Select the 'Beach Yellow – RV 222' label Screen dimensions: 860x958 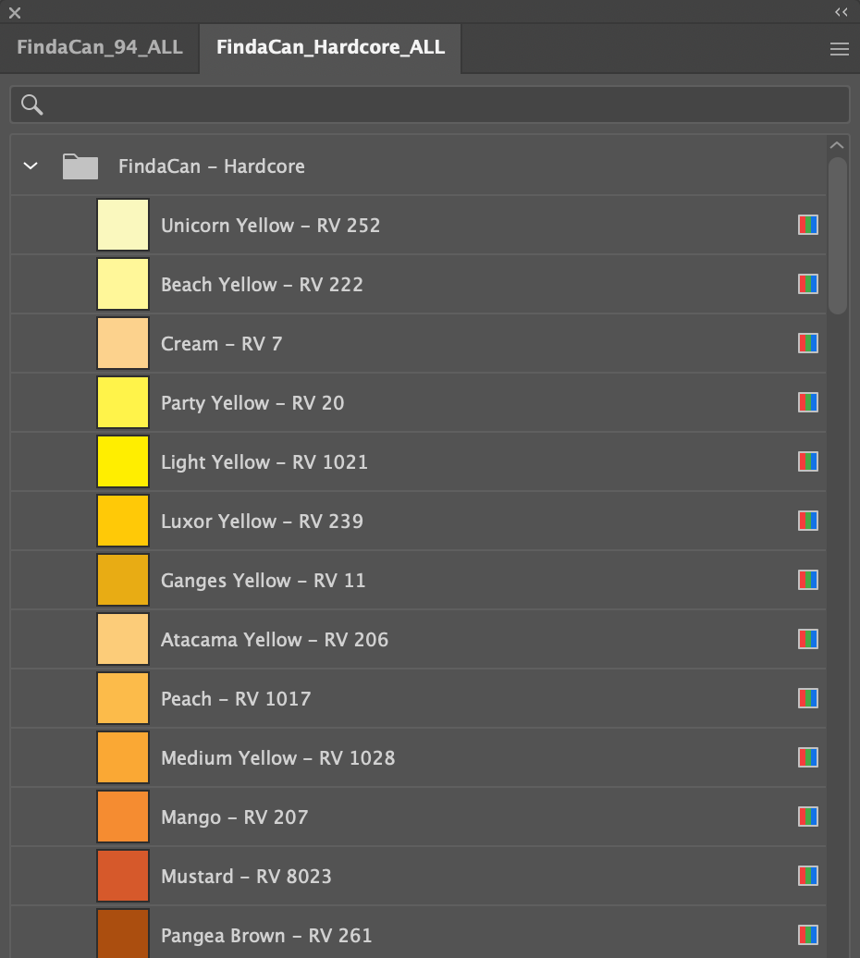[x=262, y=285]
